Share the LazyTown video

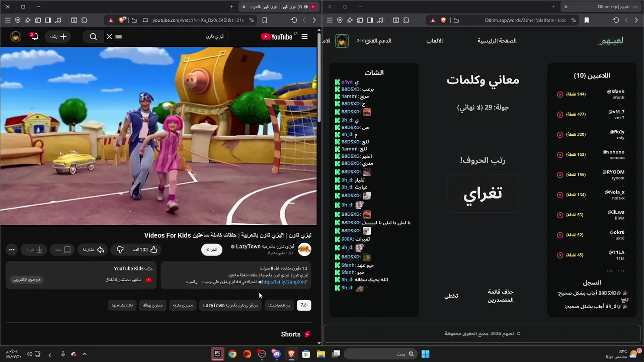pyautogui.click(x=93, y=249)
